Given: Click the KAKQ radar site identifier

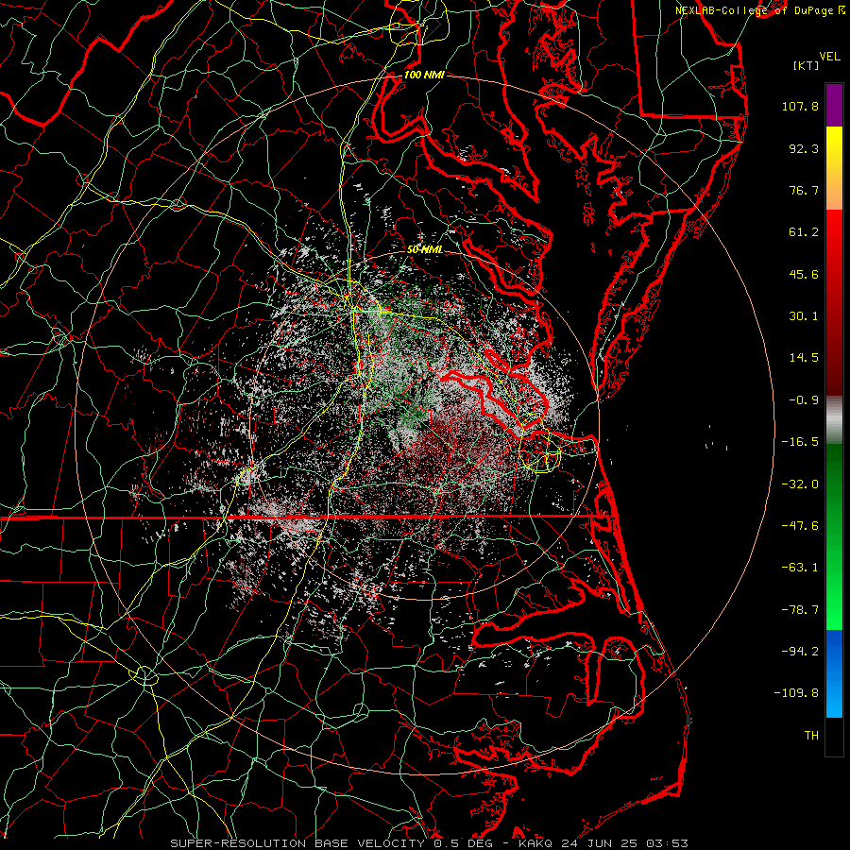Looking at the screenshot, I should (x=535, y=843).
